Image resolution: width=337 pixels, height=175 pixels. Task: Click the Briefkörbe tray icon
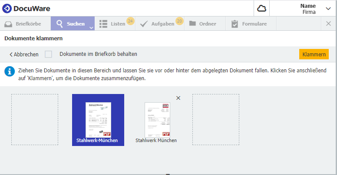click(x=8, y=24)
